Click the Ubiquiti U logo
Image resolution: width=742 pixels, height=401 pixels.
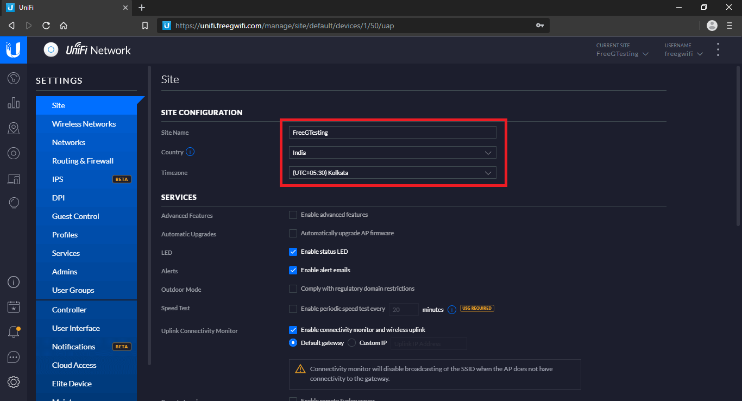(14, 50)
